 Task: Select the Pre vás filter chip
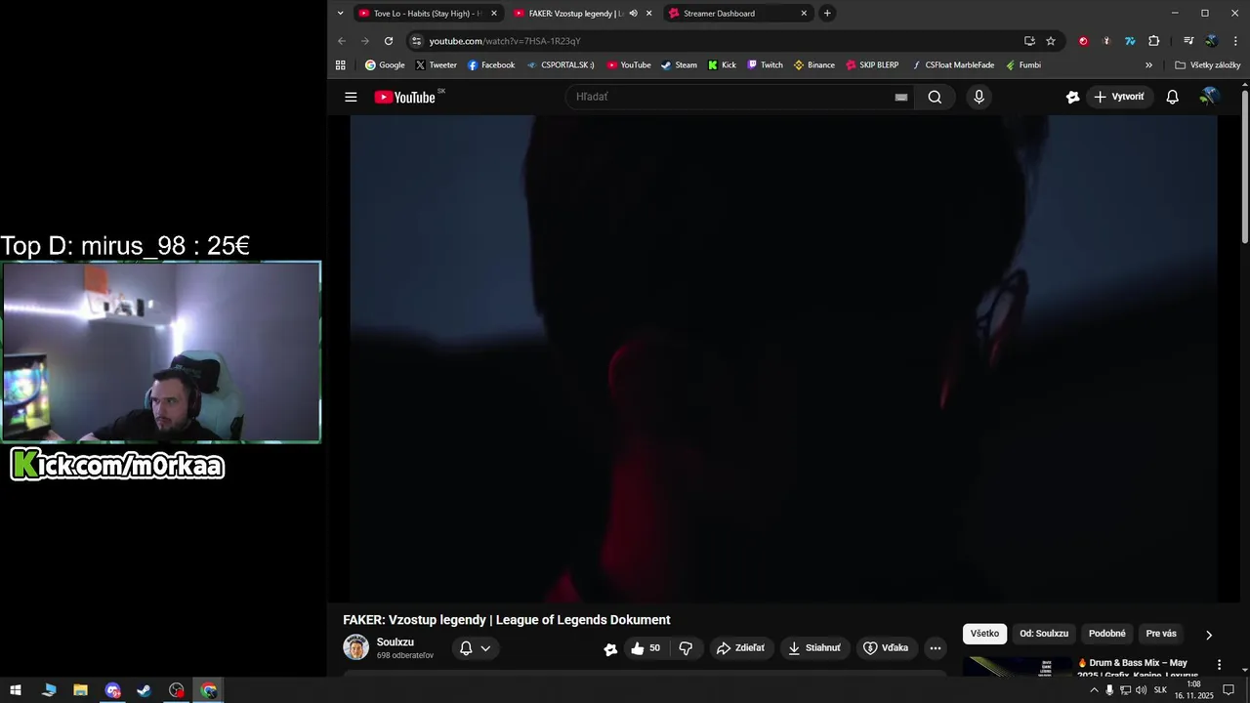[x=1161, y=634]
